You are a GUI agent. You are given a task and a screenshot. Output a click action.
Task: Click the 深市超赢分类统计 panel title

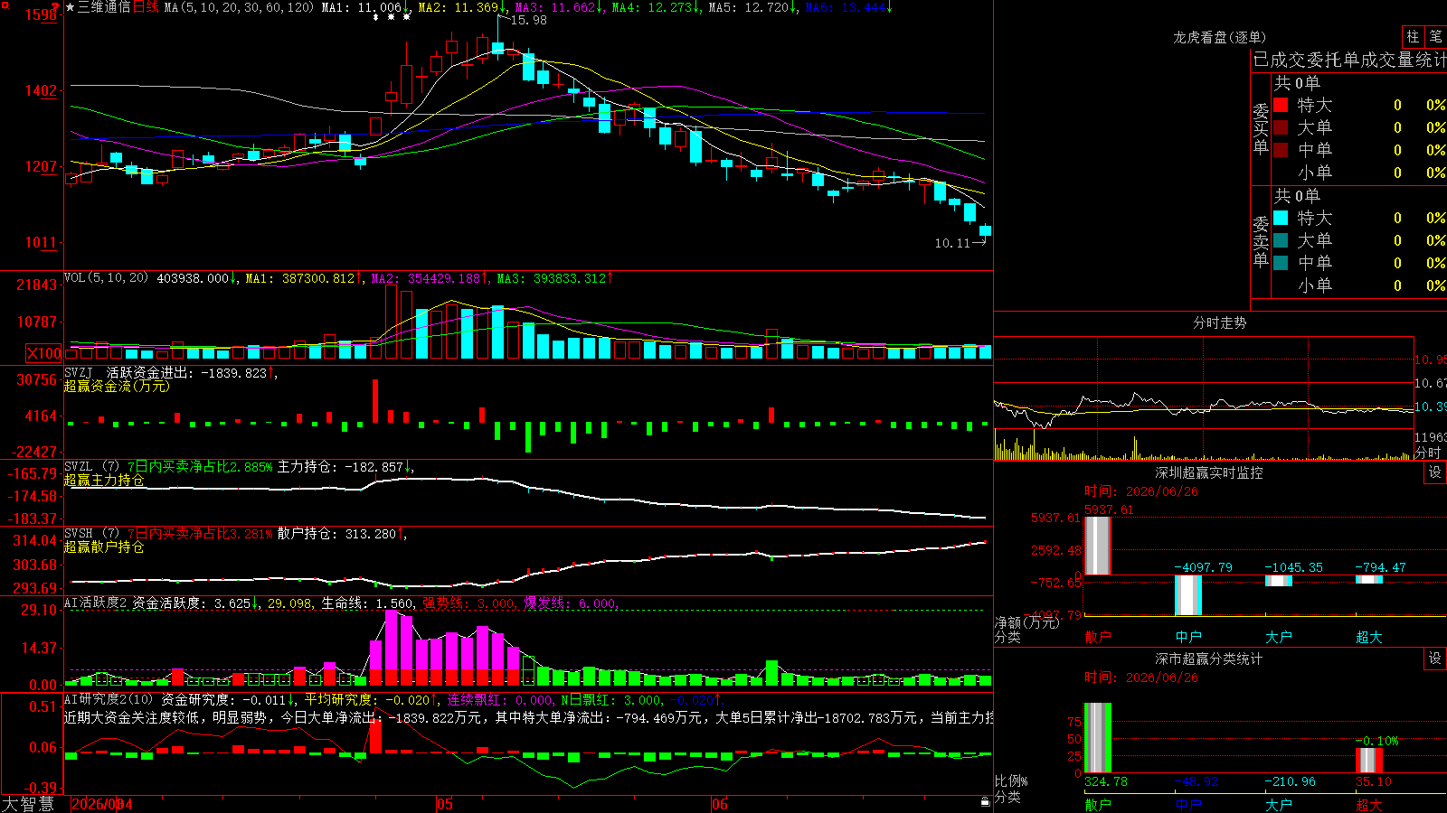(1208, 659)
